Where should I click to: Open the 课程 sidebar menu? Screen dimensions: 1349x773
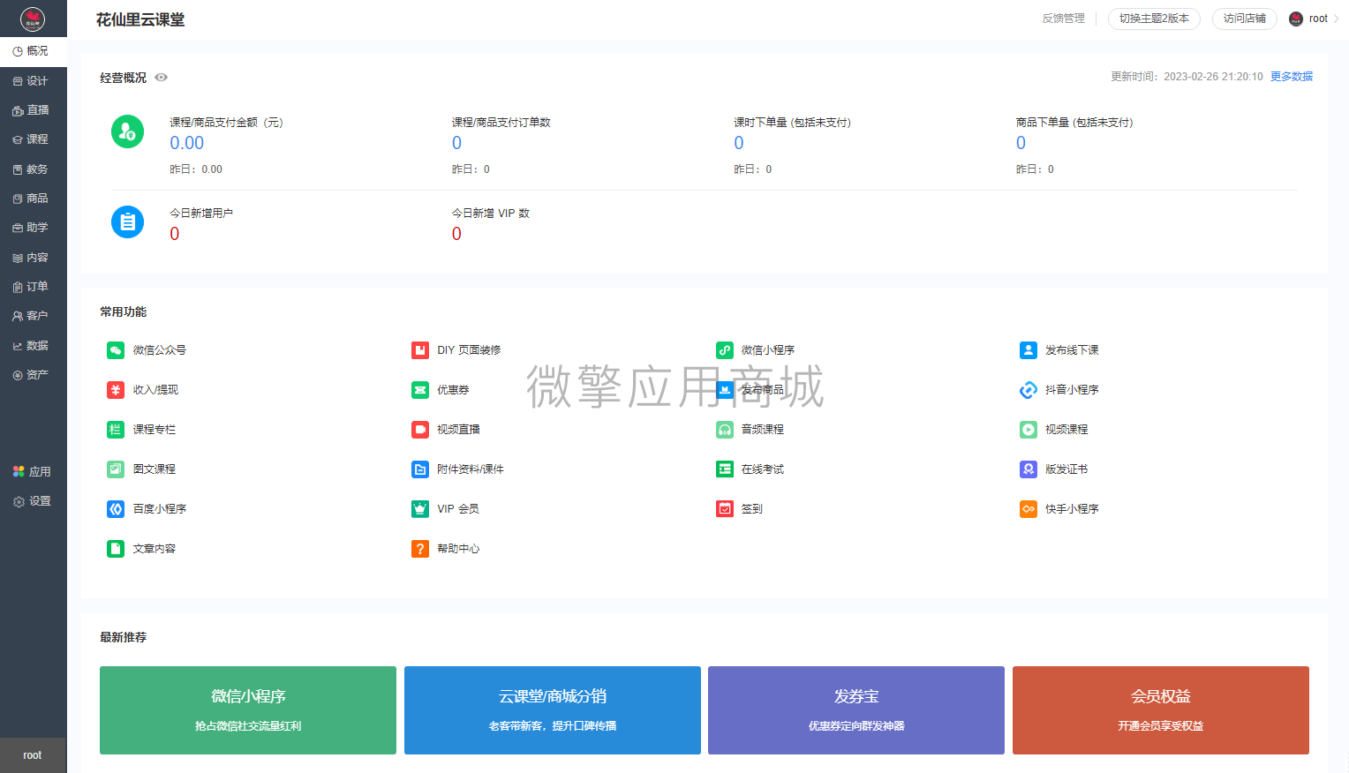tap(34, 139)
